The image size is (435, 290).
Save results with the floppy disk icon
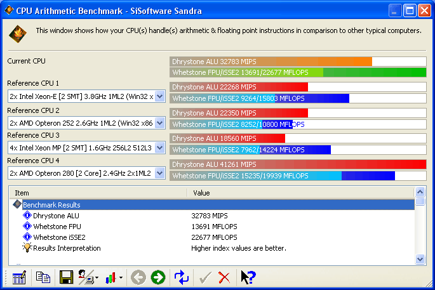66,277
